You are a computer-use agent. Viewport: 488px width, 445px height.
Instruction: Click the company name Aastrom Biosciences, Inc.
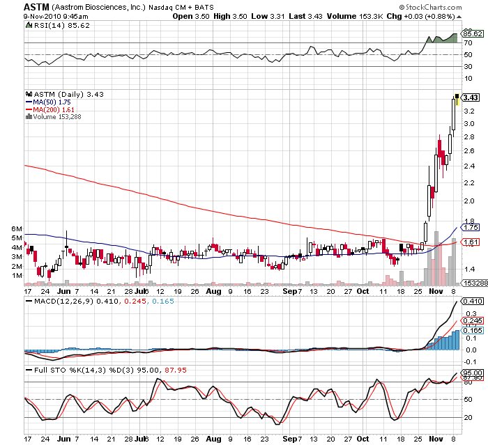(98, 7)
